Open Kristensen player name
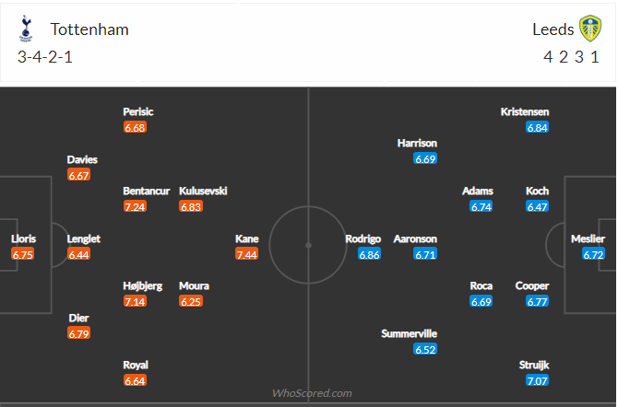The image size is (618, 407). 525,111
